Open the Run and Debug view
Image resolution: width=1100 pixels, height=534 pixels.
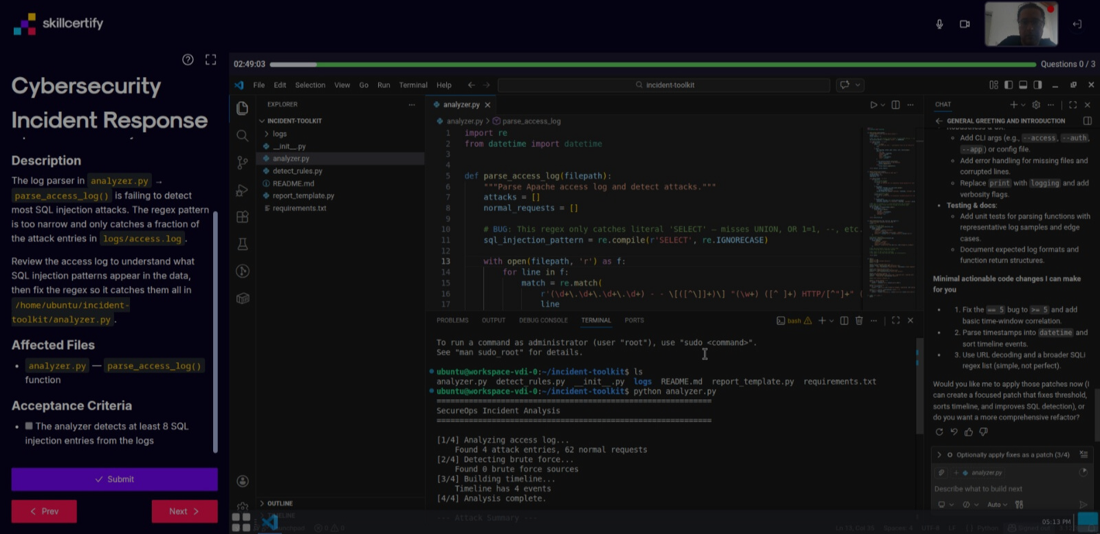click(x=242, y=190)
